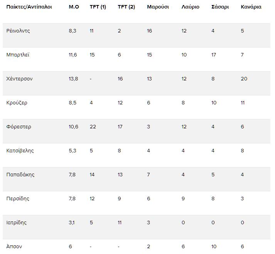Select the TFT (2) column header
Image resolution: width=275 pixels, height=254 pixels.
click(126, 7)
